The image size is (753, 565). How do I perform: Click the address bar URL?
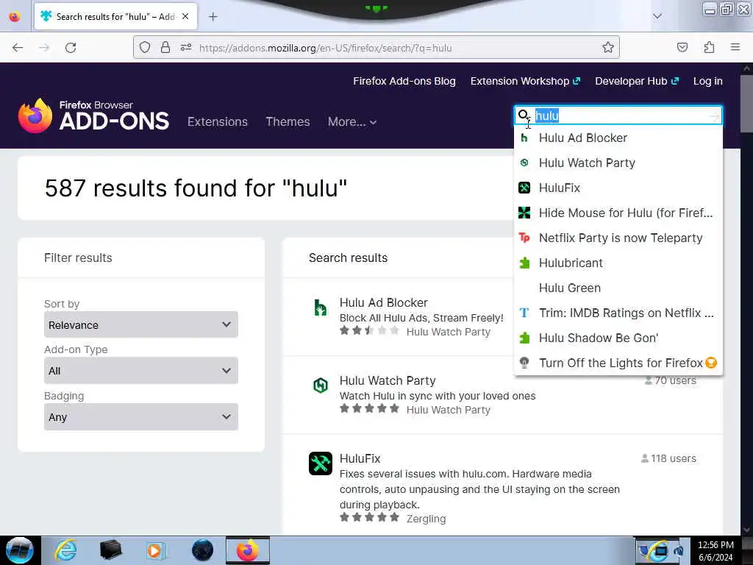[x=326, y=48]
